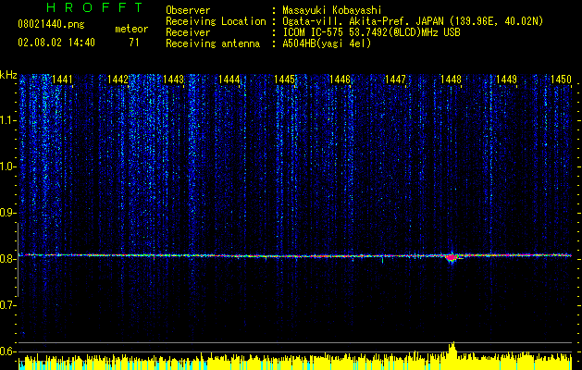The image size is (582, 370).
Task: Select the 1443 time marker
Action: [173, 80]
